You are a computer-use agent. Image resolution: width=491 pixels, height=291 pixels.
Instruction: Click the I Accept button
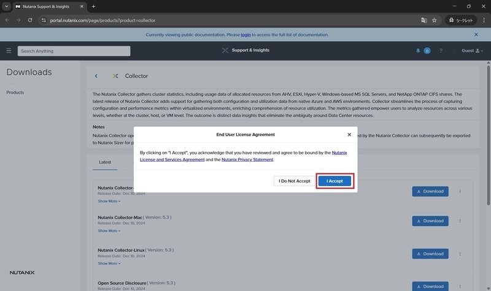tap(334, 181)
